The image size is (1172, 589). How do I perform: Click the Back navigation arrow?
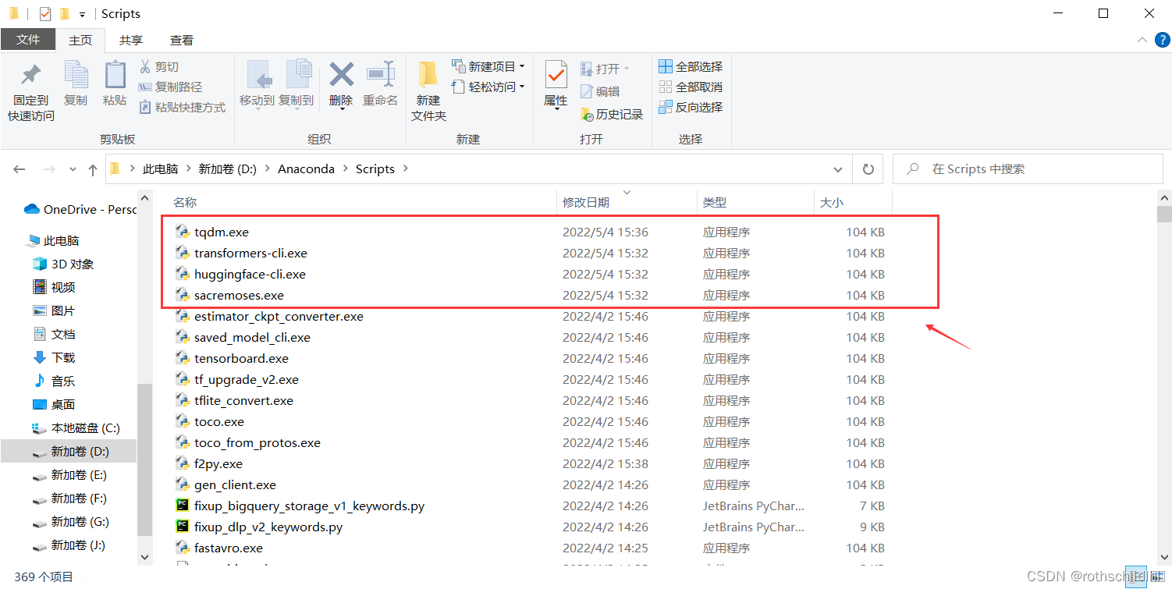[20, 169]
